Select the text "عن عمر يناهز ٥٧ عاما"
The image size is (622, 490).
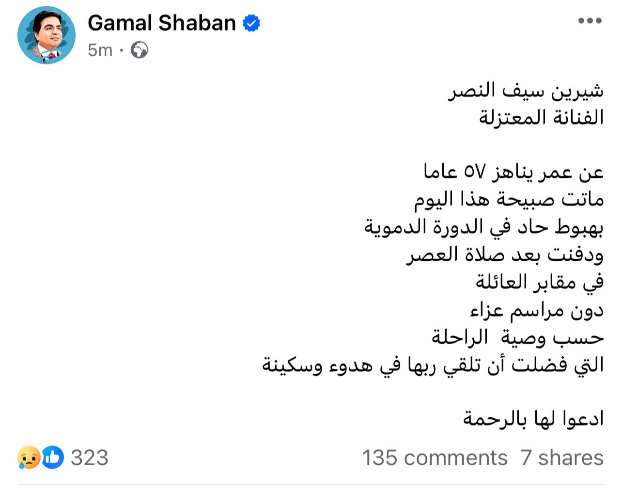click(513, 172)
